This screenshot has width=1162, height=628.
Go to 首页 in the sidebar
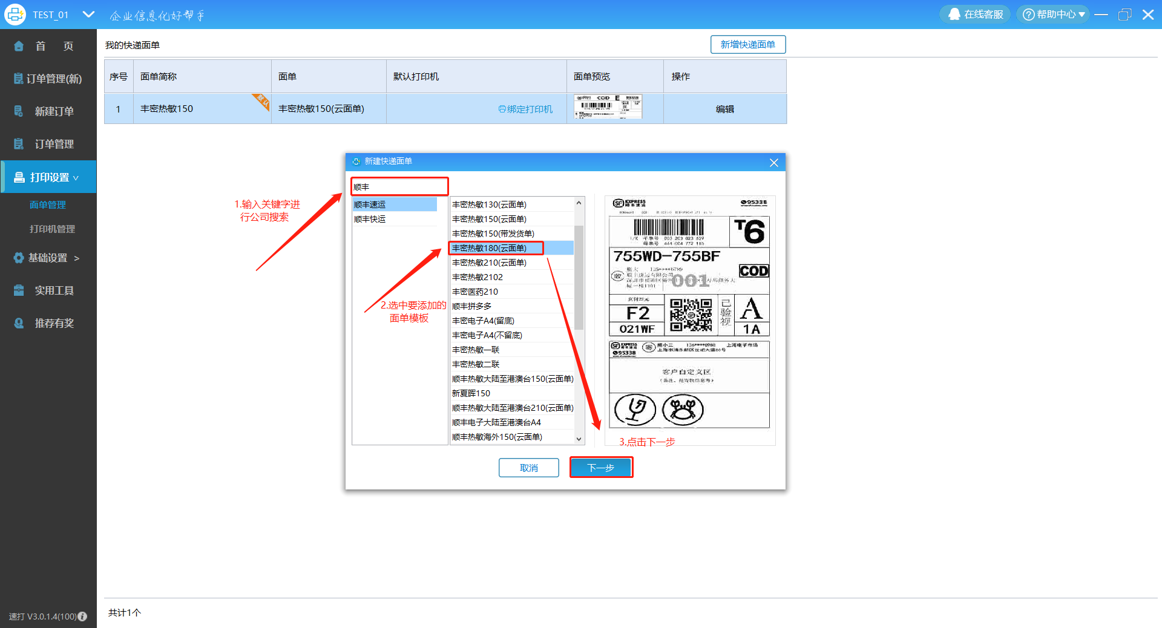pos(48,46)
